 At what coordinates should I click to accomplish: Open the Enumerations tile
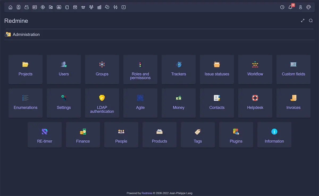tap(26, 103)
